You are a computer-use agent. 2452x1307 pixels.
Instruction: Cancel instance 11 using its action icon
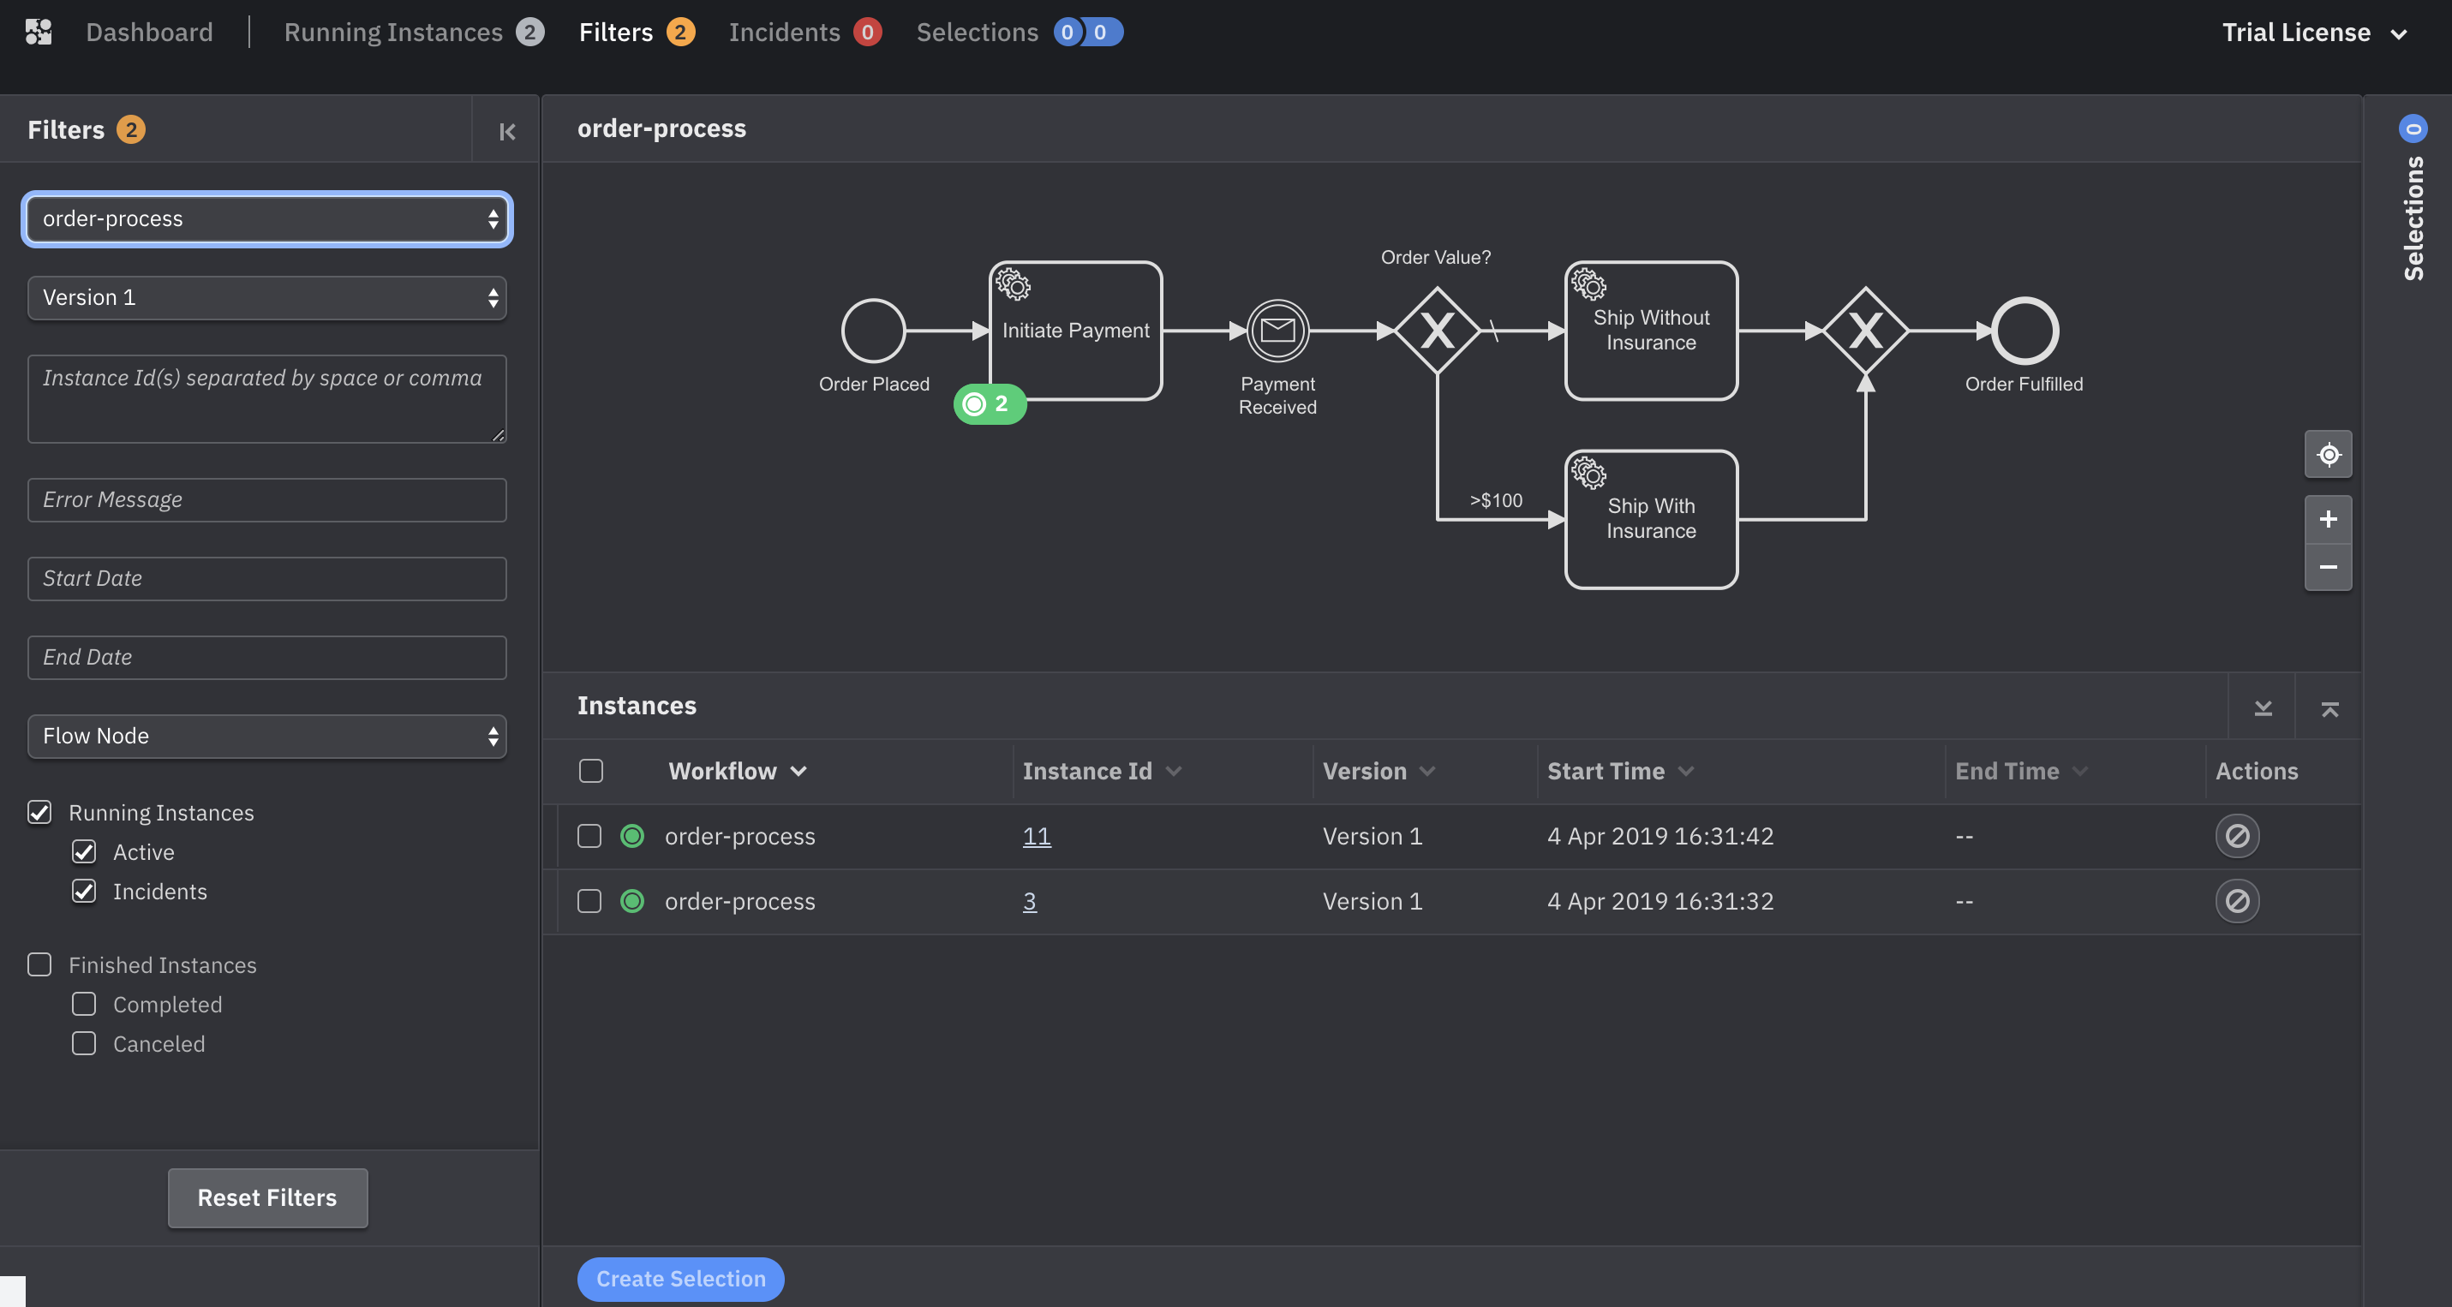pyautogui.click(x=2237, y=835)
